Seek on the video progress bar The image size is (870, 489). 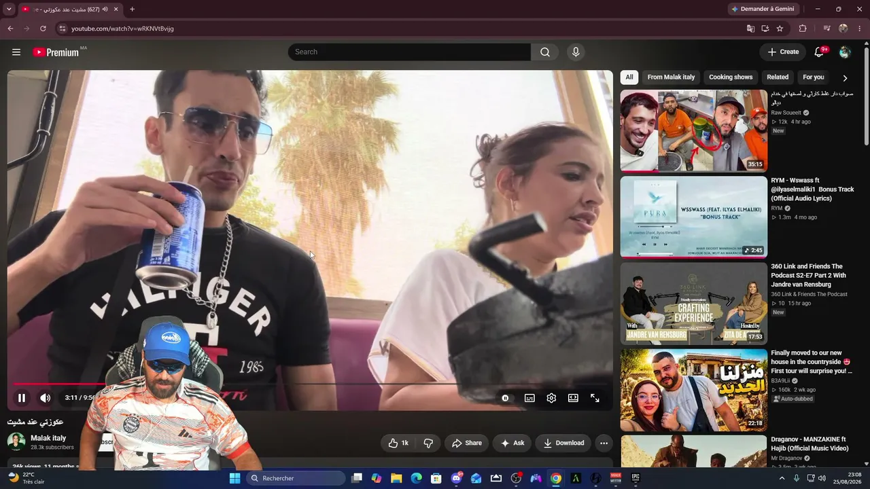coord(310,384)
